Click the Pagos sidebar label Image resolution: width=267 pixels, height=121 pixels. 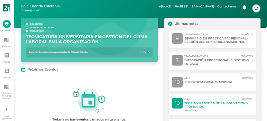click(x=7, y=62)
